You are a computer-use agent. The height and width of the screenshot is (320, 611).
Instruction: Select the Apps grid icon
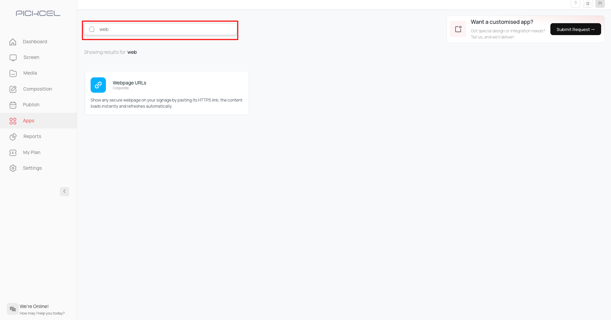tap(13, 121)
